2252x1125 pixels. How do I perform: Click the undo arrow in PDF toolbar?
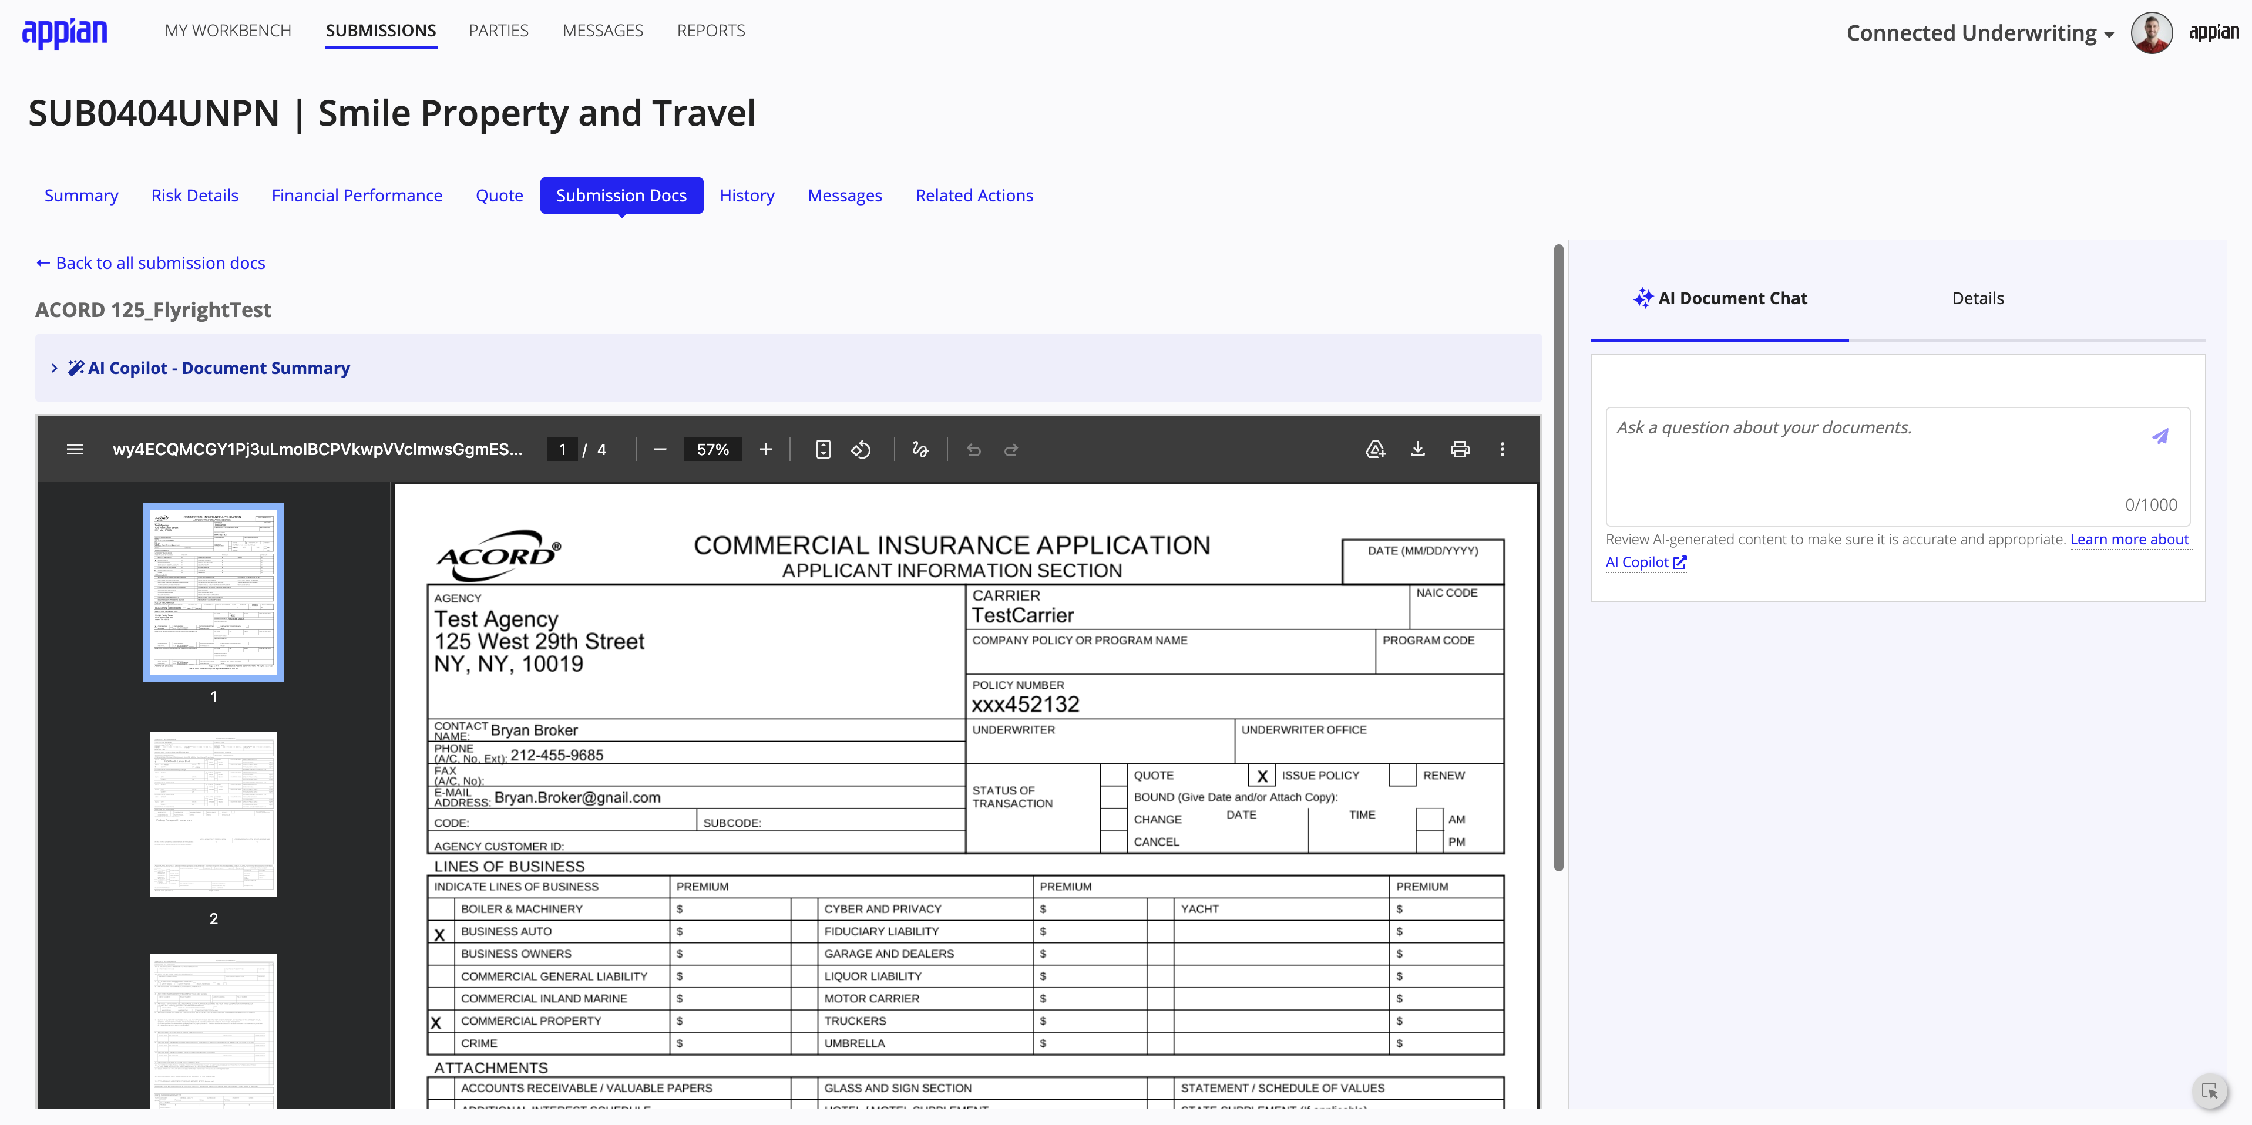(x=974, y=449)
